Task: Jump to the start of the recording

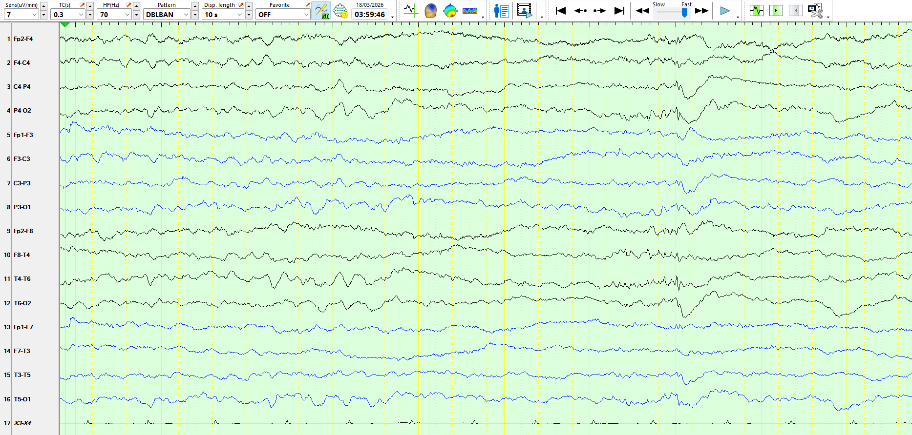Action: [x=561, y=11]
